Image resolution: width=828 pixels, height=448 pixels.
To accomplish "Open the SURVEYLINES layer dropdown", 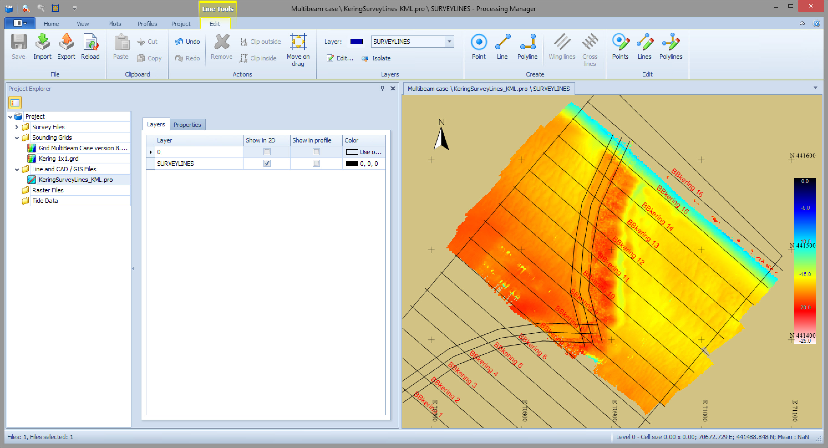I will click(449, 42).
